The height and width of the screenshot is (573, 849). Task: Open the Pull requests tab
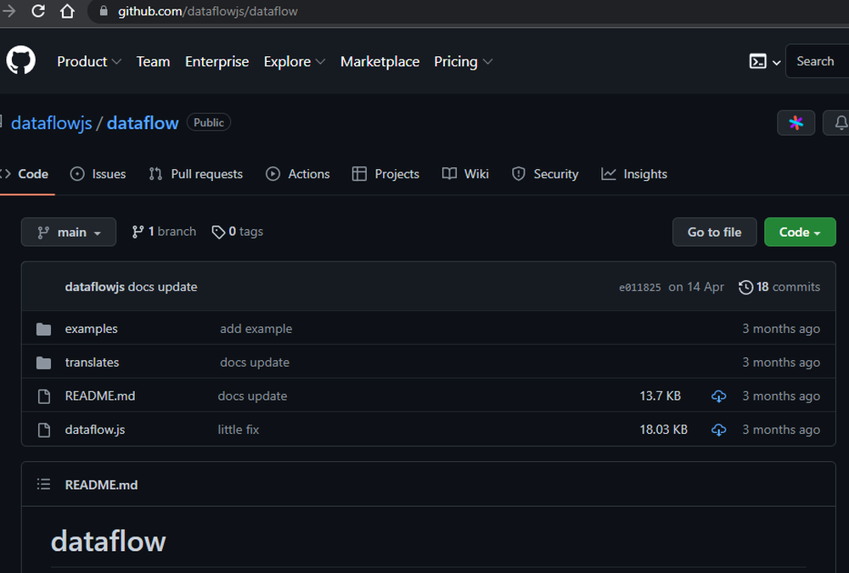pos(196,174)
